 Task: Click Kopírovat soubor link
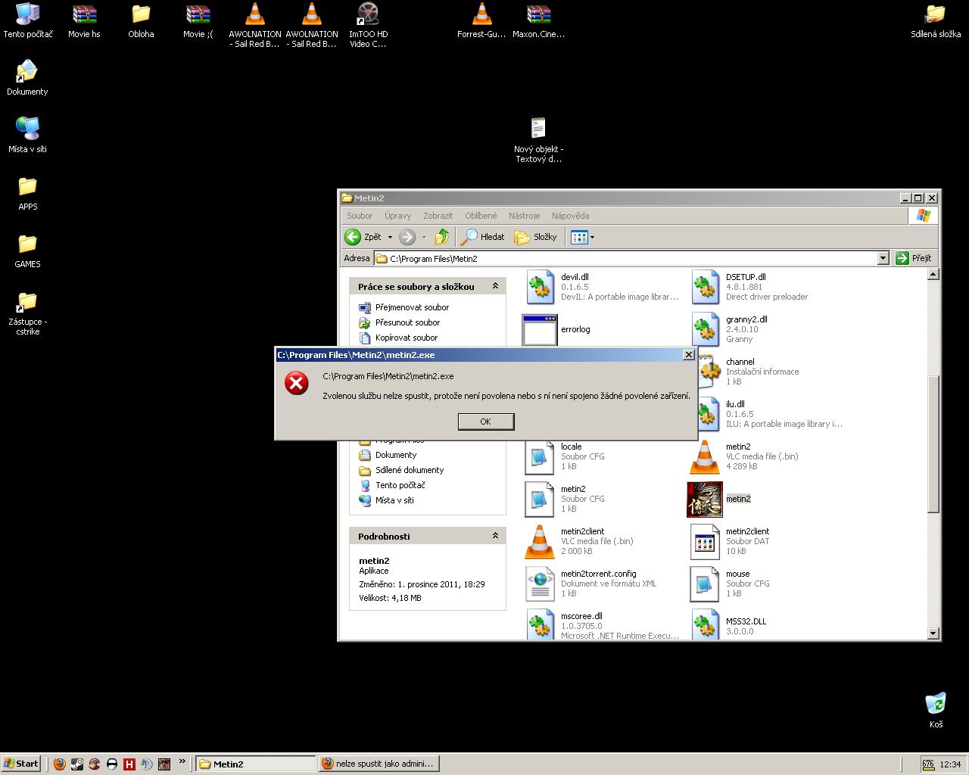pos(407,338)
